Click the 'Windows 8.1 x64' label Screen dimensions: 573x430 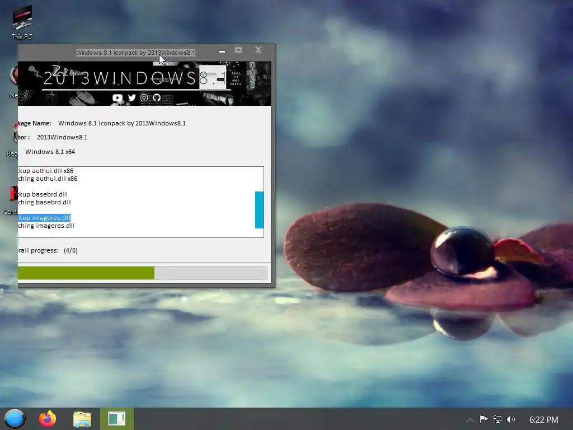[50, 152]
